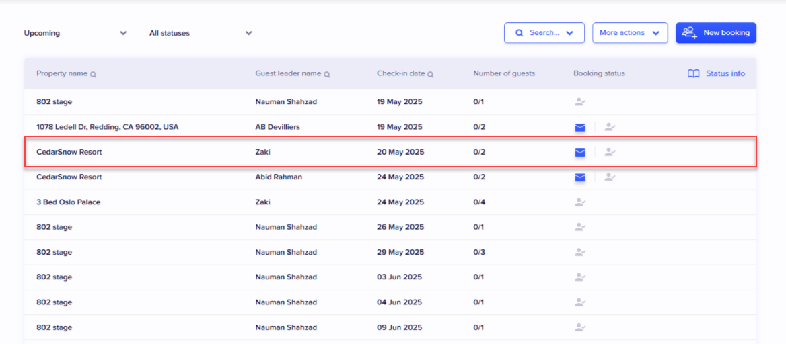Create a New booking
Viewport: 786px width, 344px height.
(x=715, y=33)
